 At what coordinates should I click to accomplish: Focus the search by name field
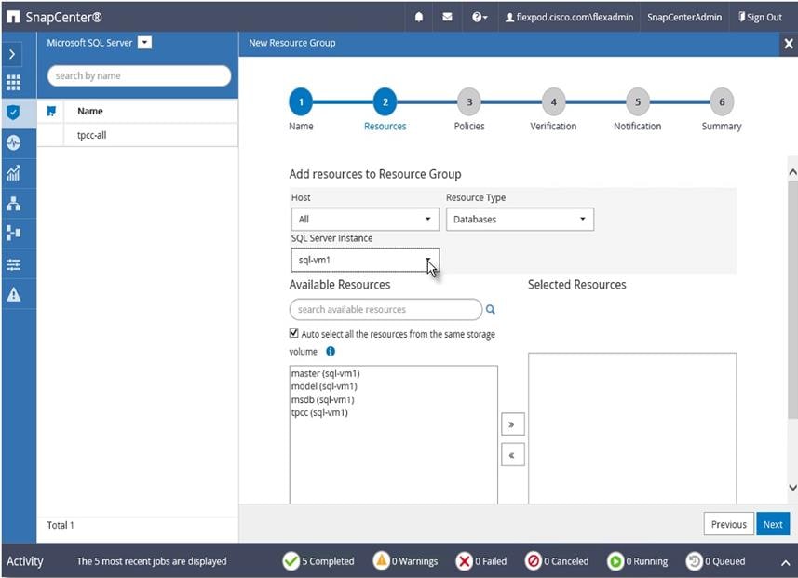[139, 75]
